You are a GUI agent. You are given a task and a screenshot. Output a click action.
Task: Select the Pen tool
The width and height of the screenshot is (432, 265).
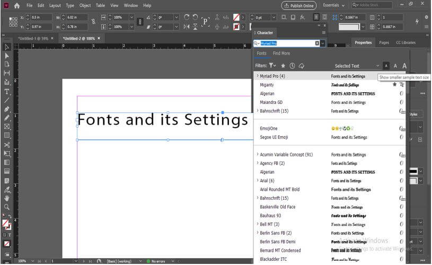(6, 109)
